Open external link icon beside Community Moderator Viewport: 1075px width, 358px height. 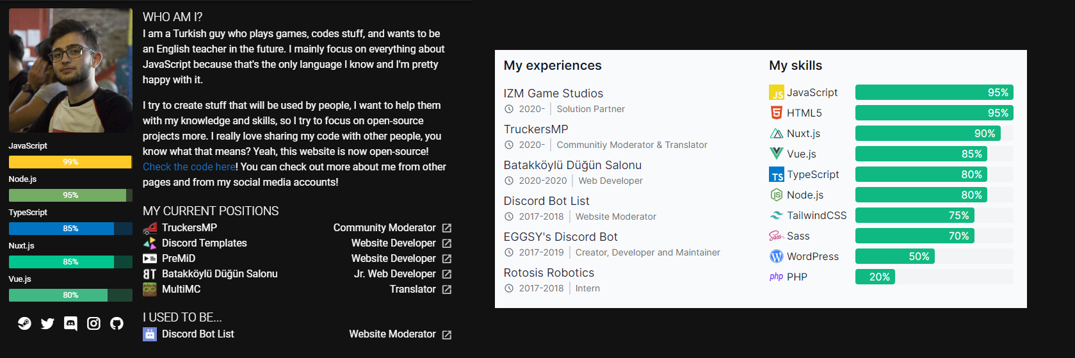tap(447, 228)
